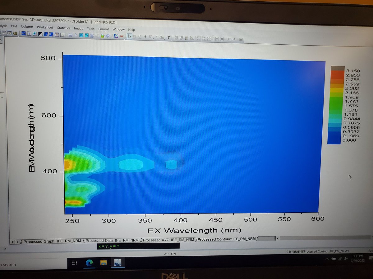
Task: Click the Wi-Fi network tray icon
Action: click(340, 259)
